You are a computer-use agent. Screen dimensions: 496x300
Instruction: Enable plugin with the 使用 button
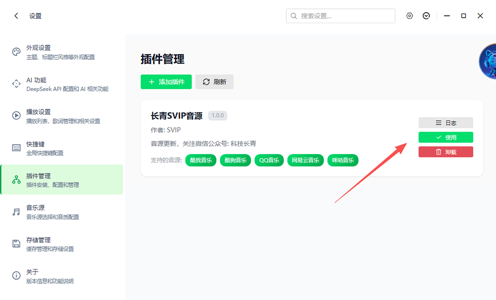pos(445,137)
